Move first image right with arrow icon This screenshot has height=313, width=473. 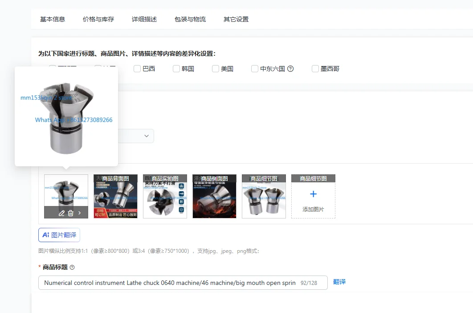coord(80,213)
